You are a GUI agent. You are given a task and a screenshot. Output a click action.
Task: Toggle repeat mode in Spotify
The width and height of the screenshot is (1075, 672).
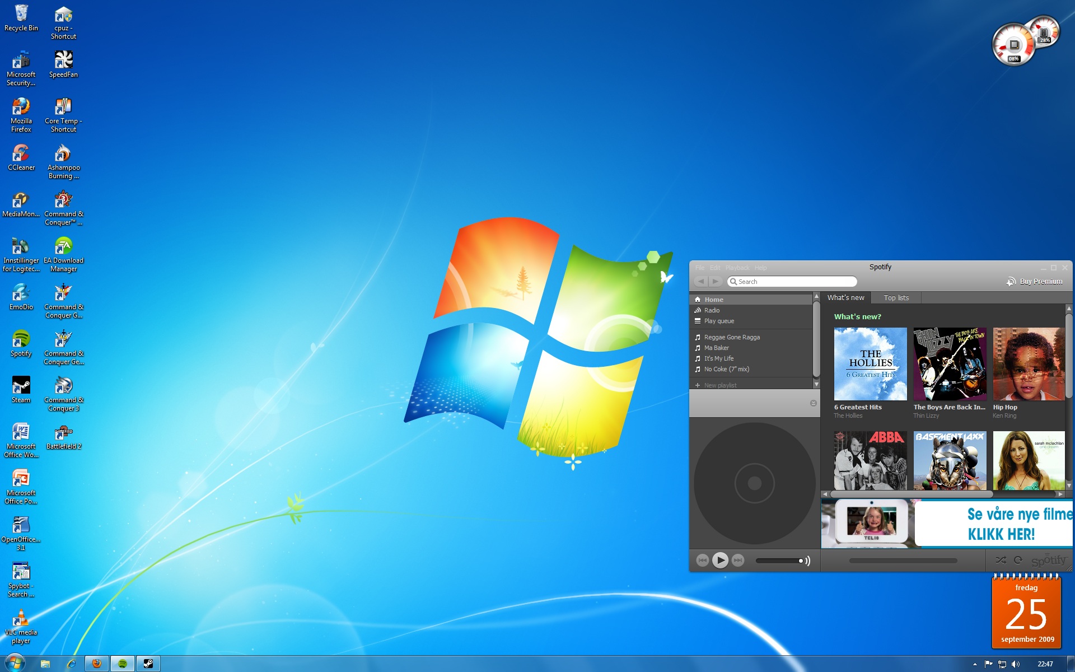pyautogui.click(x=1018, y=560)
